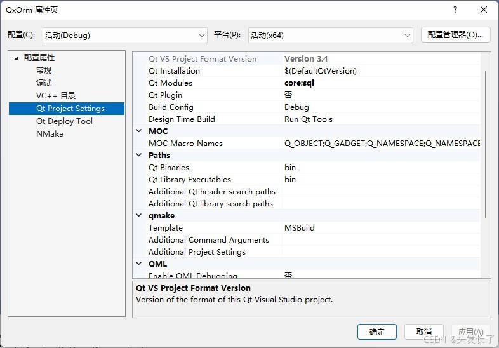Click the Qt Modules property name

click(170, 83)
